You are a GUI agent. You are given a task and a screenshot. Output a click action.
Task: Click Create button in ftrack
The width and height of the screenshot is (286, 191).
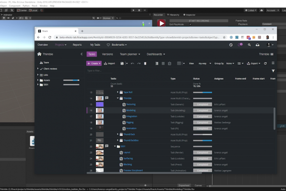[x=94, y=64]
